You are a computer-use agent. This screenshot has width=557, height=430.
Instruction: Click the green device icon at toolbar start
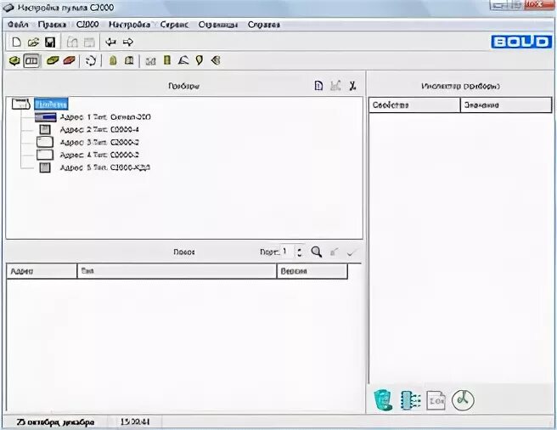pyautogui.click(x=14, y=61)
